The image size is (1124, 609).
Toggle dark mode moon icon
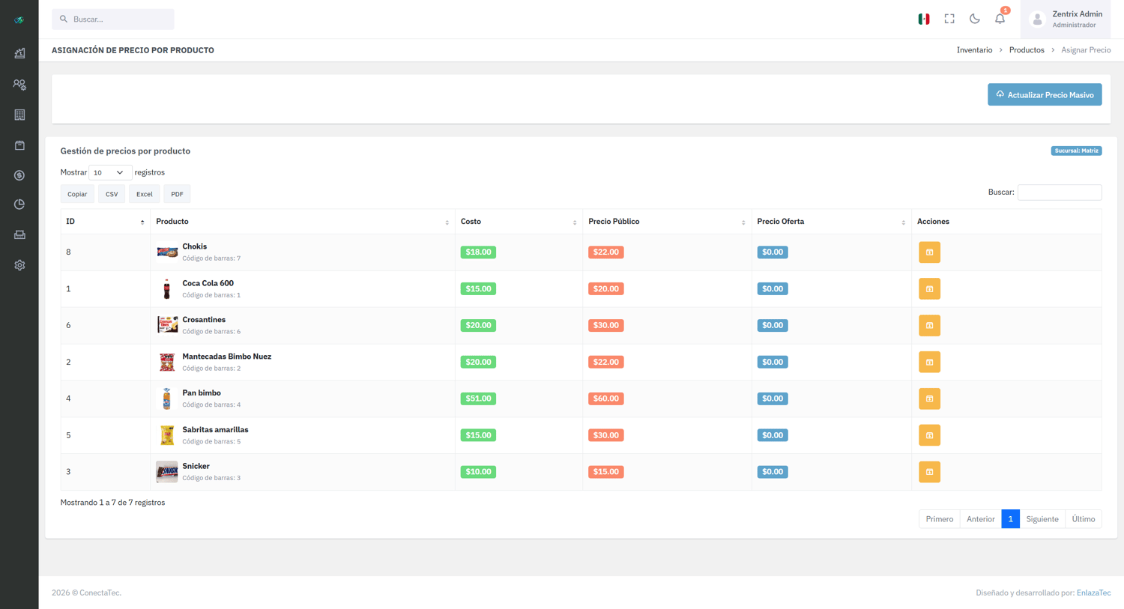[x=975, y=19]
